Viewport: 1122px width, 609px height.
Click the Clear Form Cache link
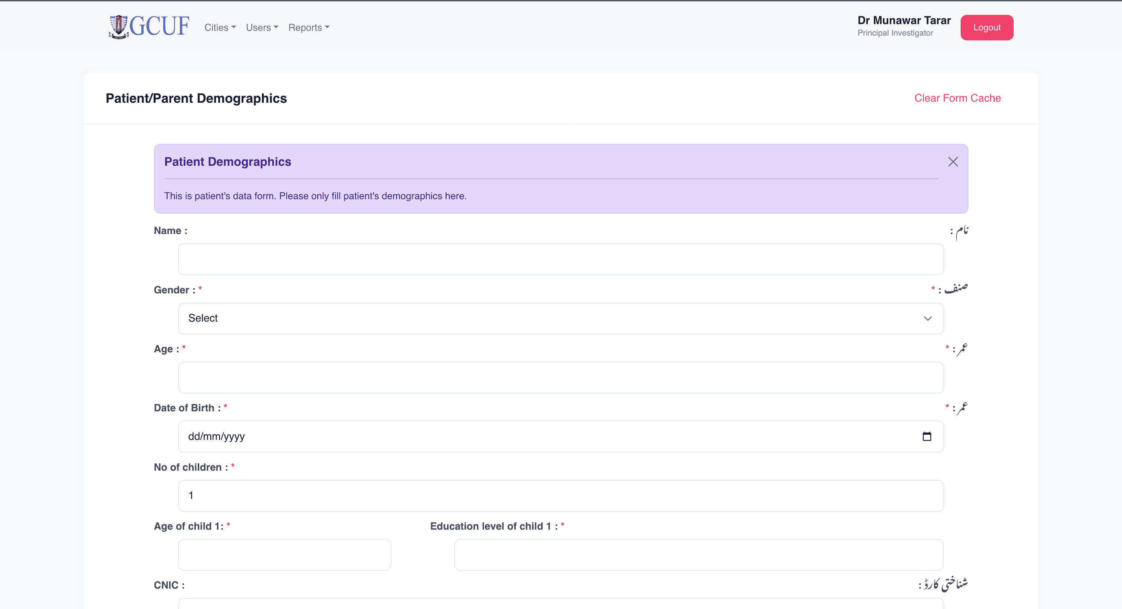[x=957, y=98]
